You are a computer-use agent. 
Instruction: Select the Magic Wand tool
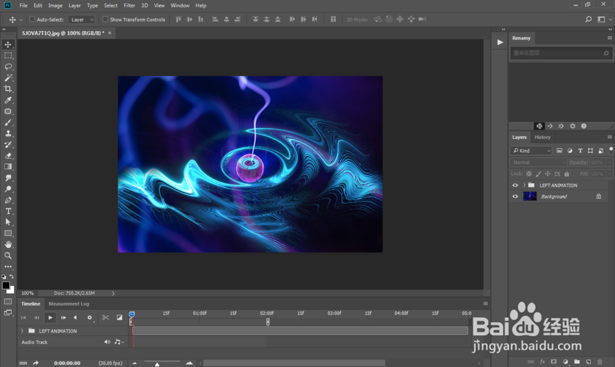(x=8, y=77)
